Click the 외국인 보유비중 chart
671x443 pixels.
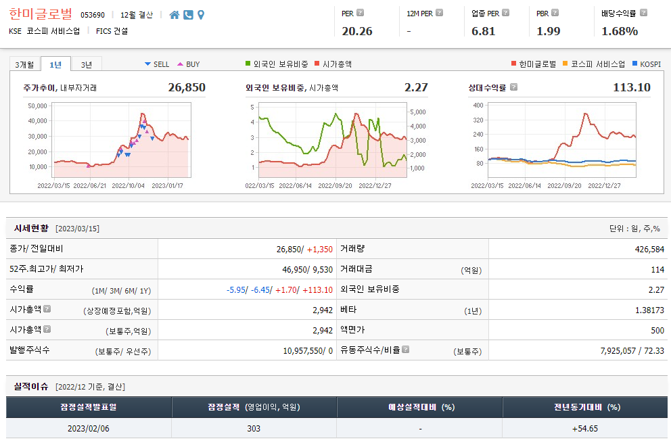coord(333,140)
